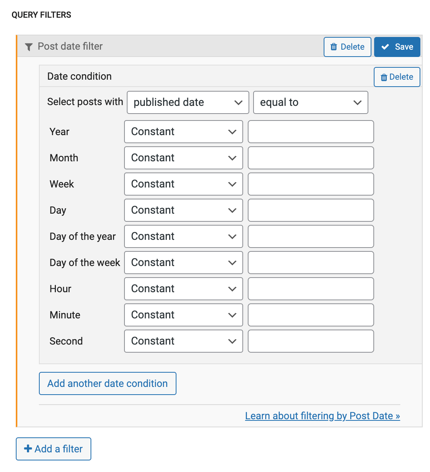
Task: Open the Constant dropdown for Month
Action: coord(183,158)
